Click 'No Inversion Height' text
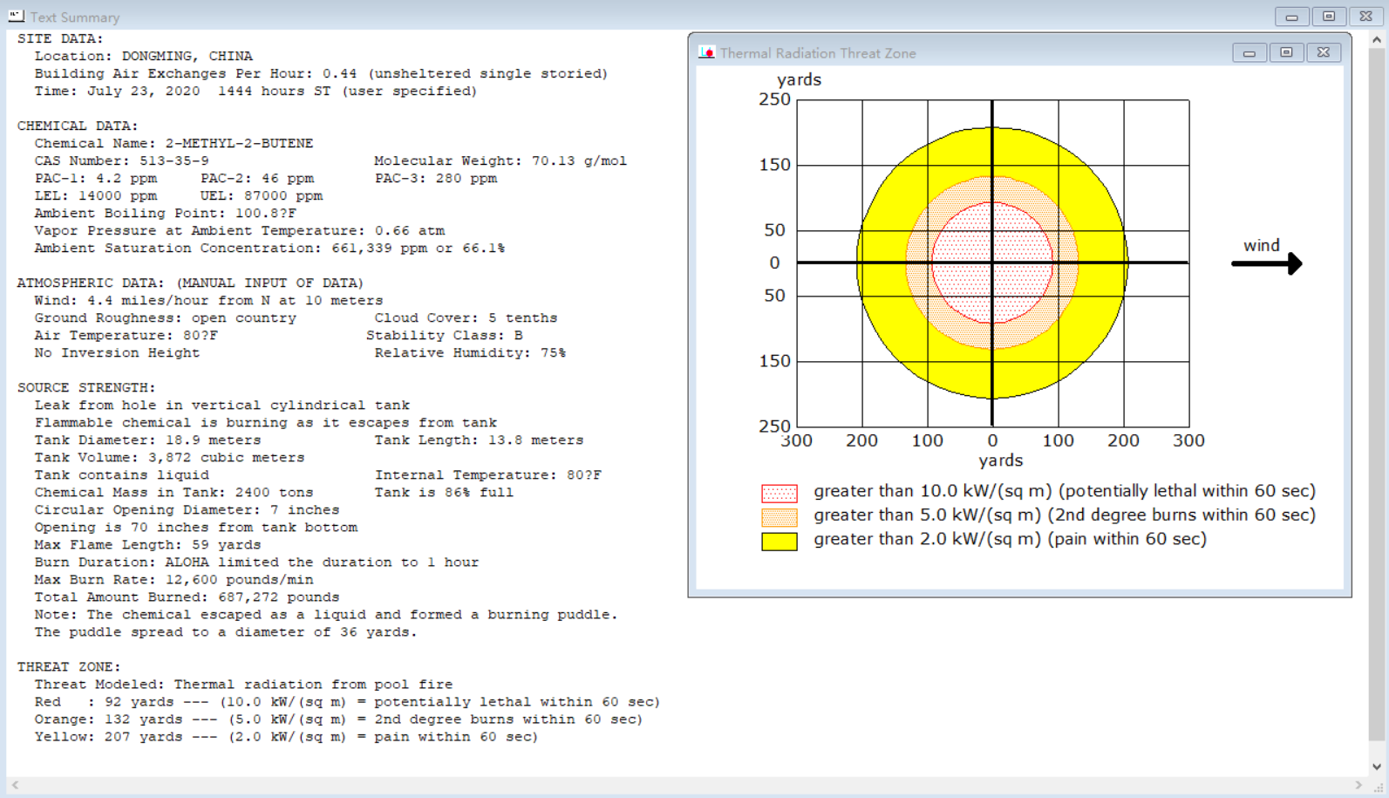 117,352
